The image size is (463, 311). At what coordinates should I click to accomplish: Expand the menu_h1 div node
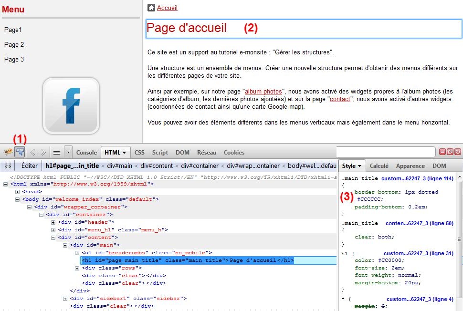point(53,230)
